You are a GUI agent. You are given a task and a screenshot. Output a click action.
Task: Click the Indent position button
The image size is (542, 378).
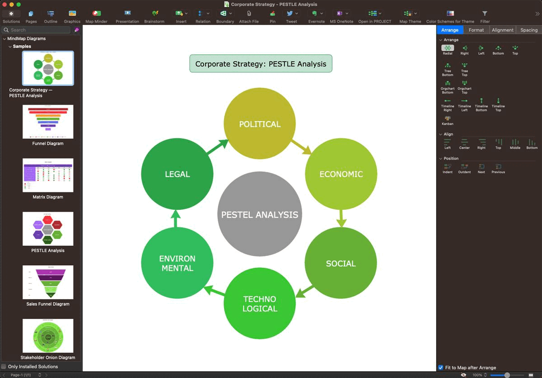click(447, 166)
